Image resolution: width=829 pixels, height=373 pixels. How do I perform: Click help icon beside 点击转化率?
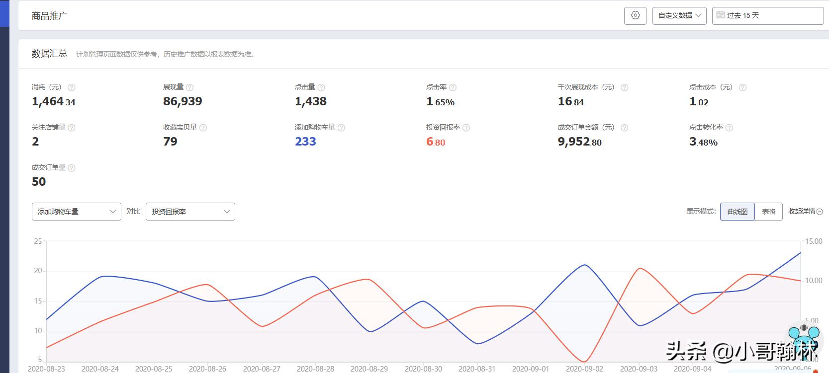pos(729,128)
